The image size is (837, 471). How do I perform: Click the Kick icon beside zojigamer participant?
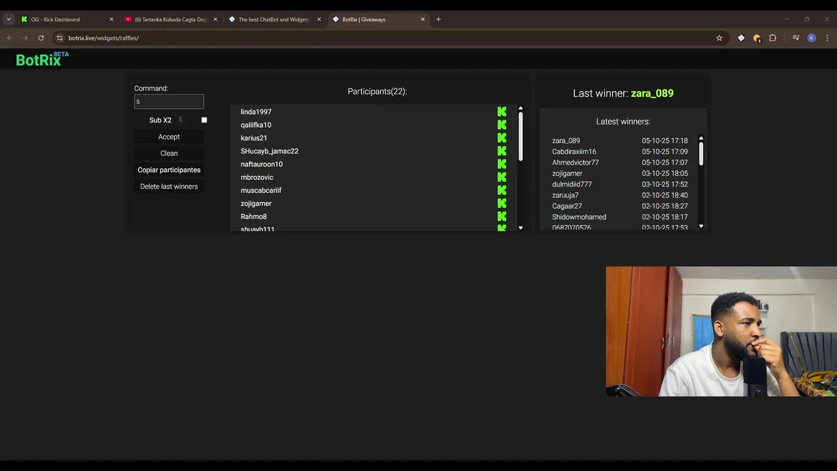pyautogui.click(x=502, y=203)
